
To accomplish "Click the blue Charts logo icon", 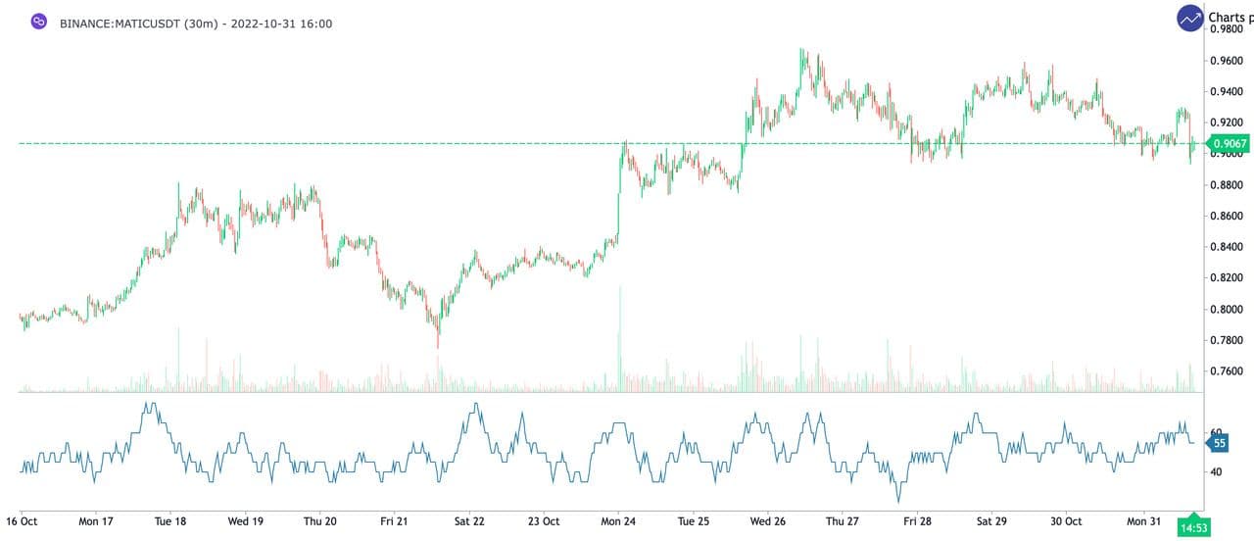I will tap(1191, 18).
